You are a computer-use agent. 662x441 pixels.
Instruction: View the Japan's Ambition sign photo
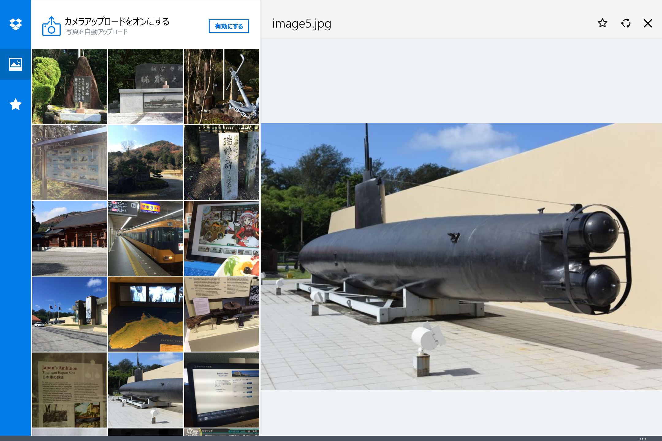click(x=70, y=390)
